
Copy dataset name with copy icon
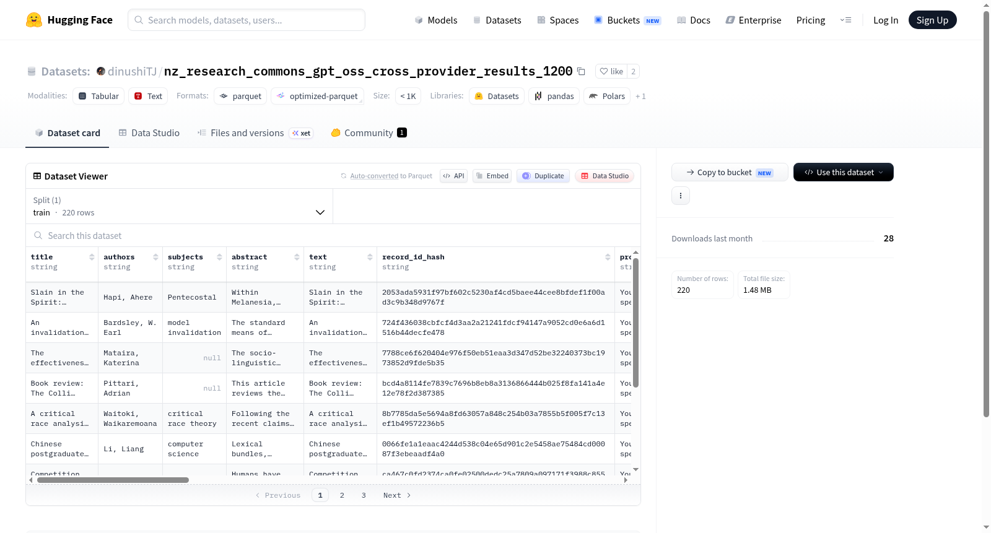click(x=581, y=71)
